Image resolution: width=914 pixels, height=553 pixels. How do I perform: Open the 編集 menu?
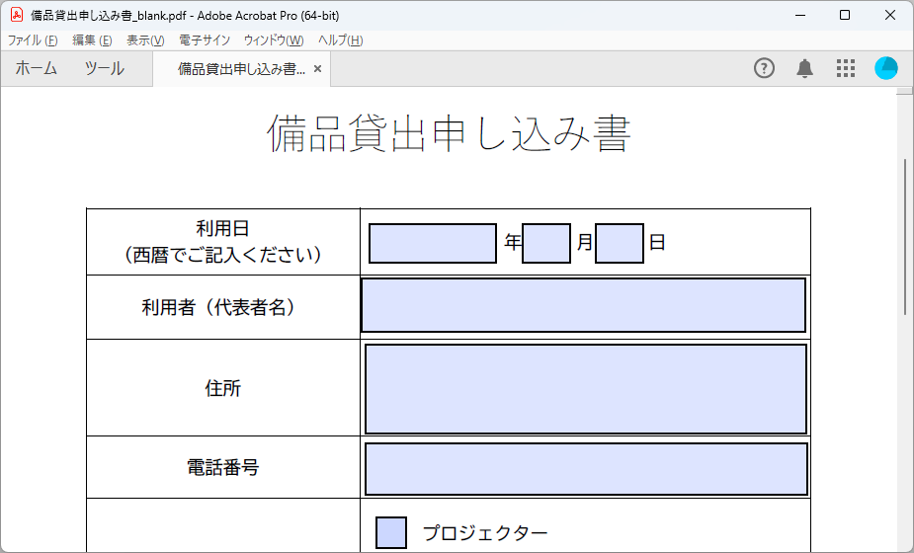point(92,40)
